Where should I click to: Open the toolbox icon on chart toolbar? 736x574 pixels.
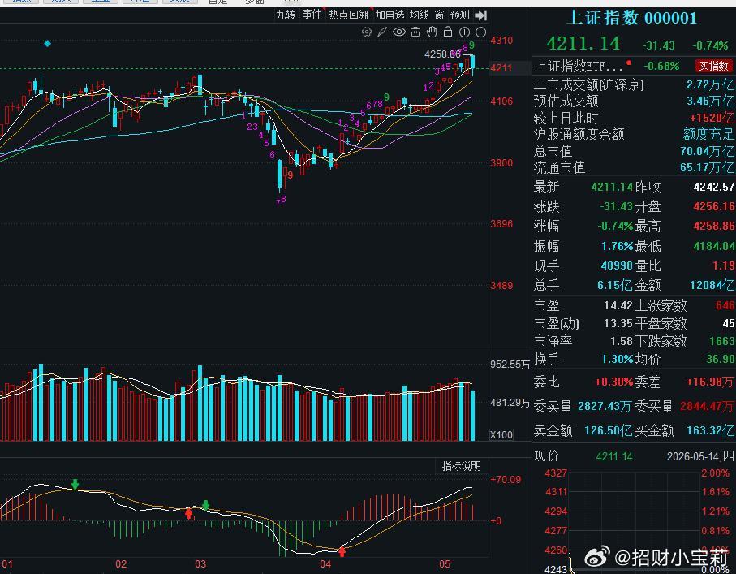[415, 32]
